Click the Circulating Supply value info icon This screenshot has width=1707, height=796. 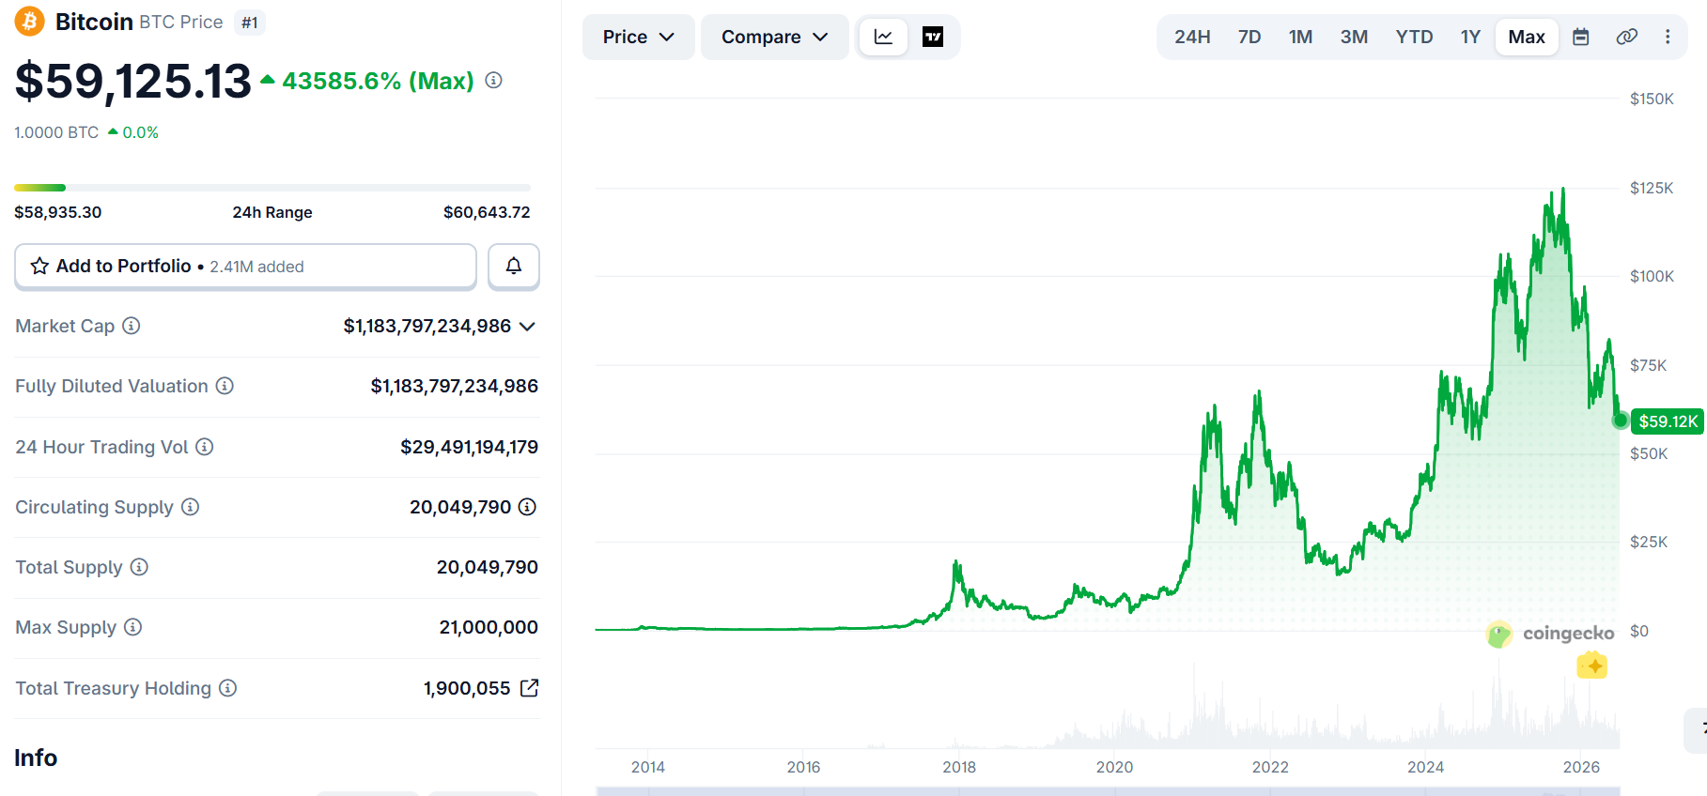(x=528, y=507)
